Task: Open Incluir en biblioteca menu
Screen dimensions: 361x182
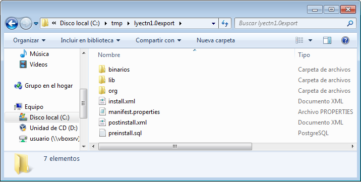Action: pos(90,40)
